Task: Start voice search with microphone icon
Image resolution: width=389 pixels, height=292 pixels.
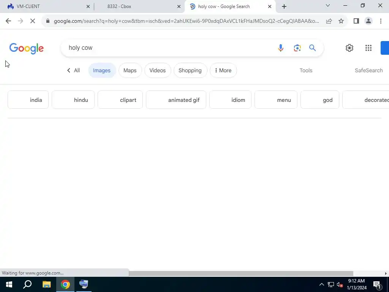Action: 281,48
